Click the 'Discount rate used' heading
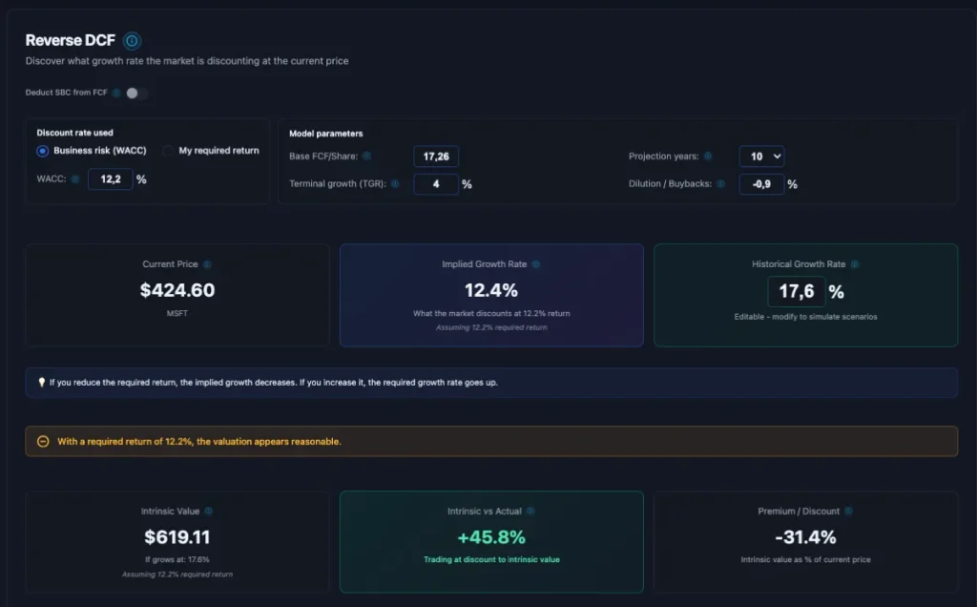The width and height of the screenshot is (977, 607). (x=74, y=133)
